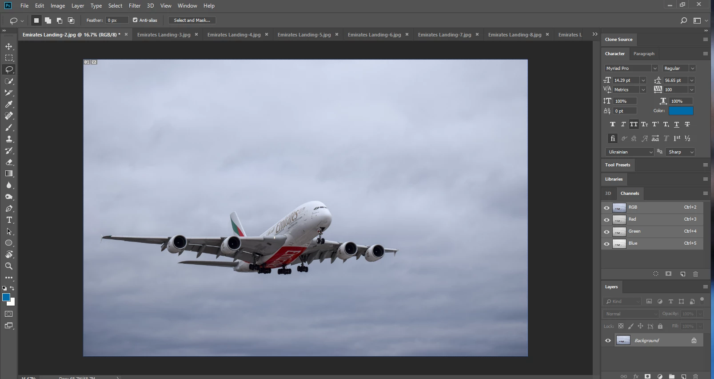Select the Eyedropper tool
The image size is (714, 379).
[x=9, y=104]
